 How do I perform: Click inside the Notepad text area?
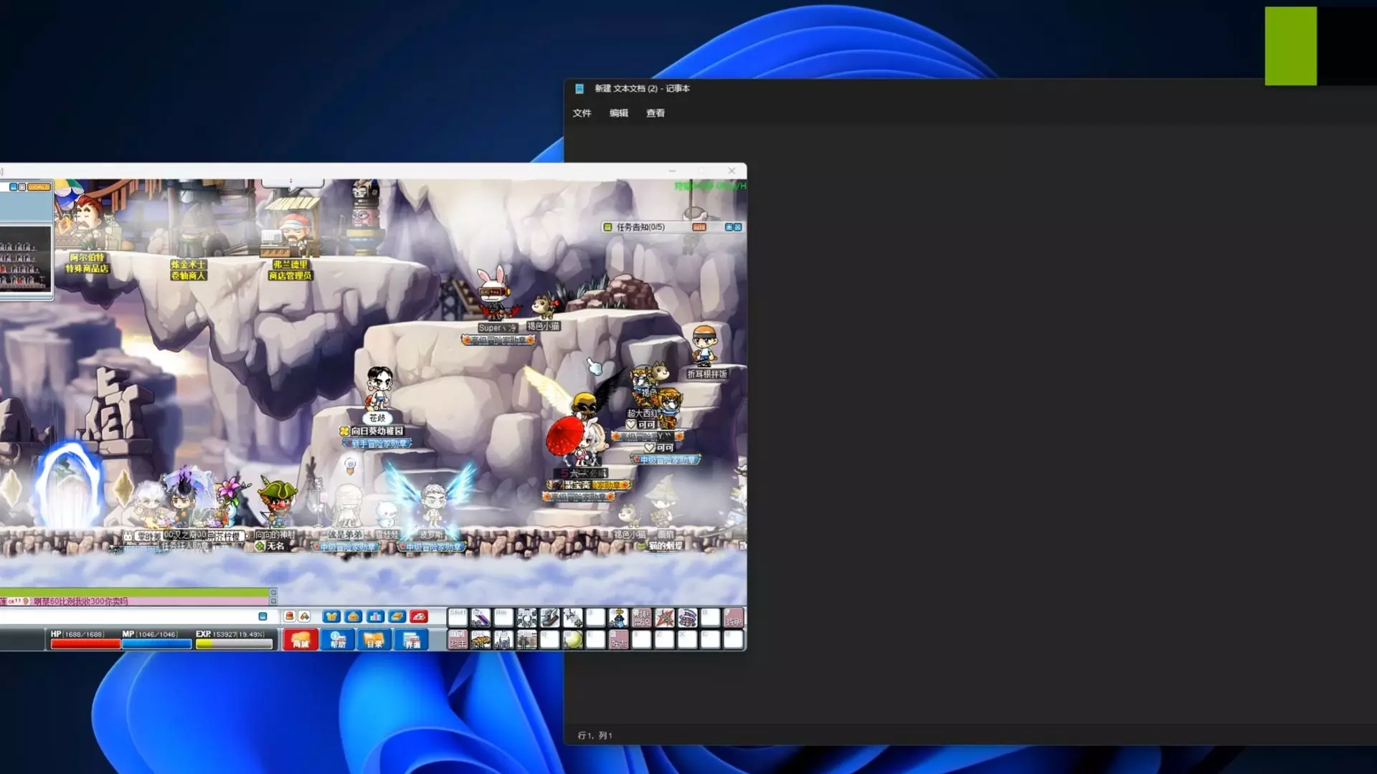tap(970, 423)
